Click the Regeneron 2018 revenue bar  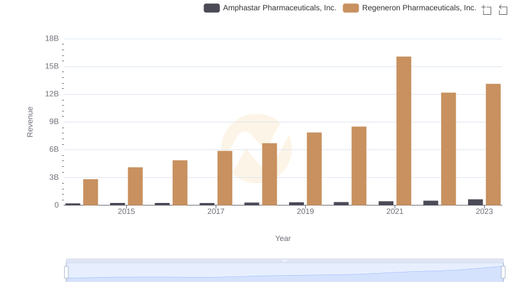270,174
